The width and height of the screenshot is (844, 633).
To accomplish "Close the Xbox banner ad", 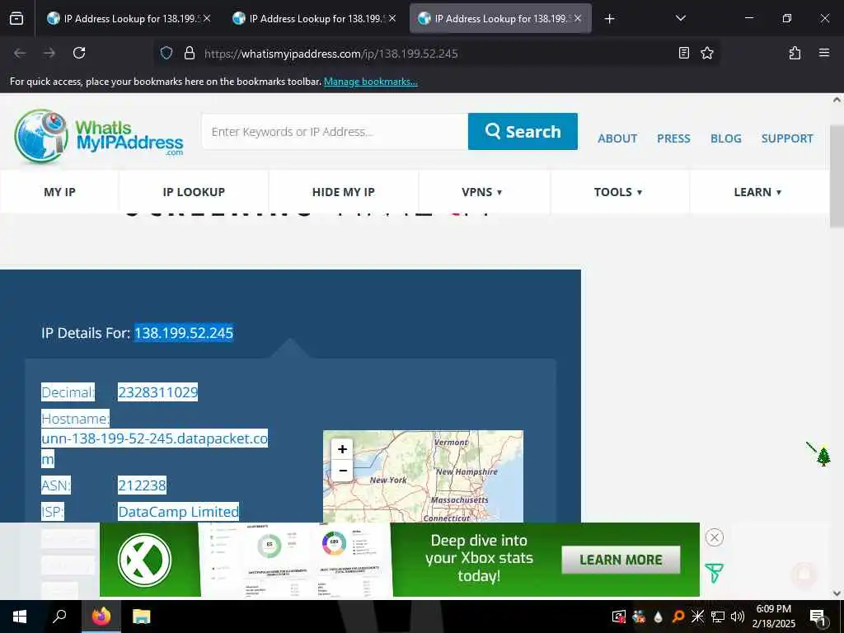I will (x=715, y=537).
